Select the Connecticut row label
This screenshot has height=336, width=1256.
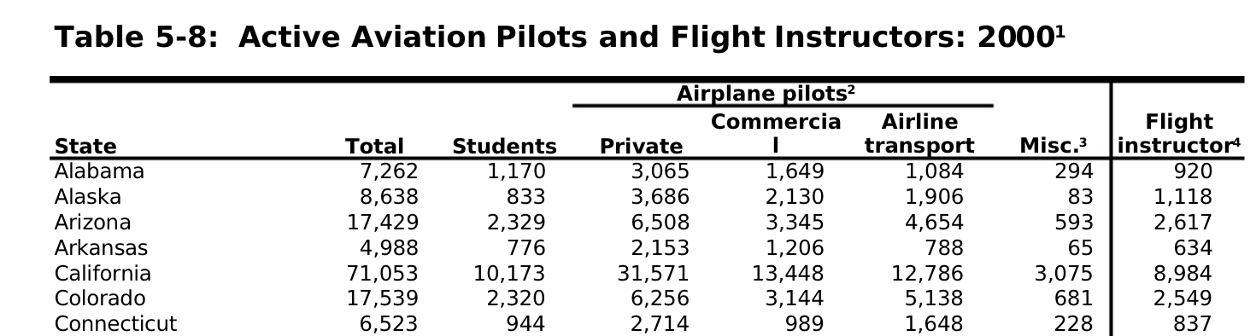pyautogui.click(x=115, y=324)
